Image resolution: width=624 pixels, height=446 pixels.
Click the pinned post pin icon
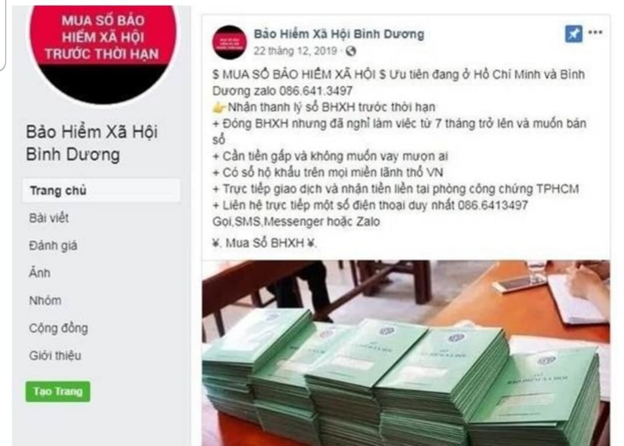click(x=573, y=34)
